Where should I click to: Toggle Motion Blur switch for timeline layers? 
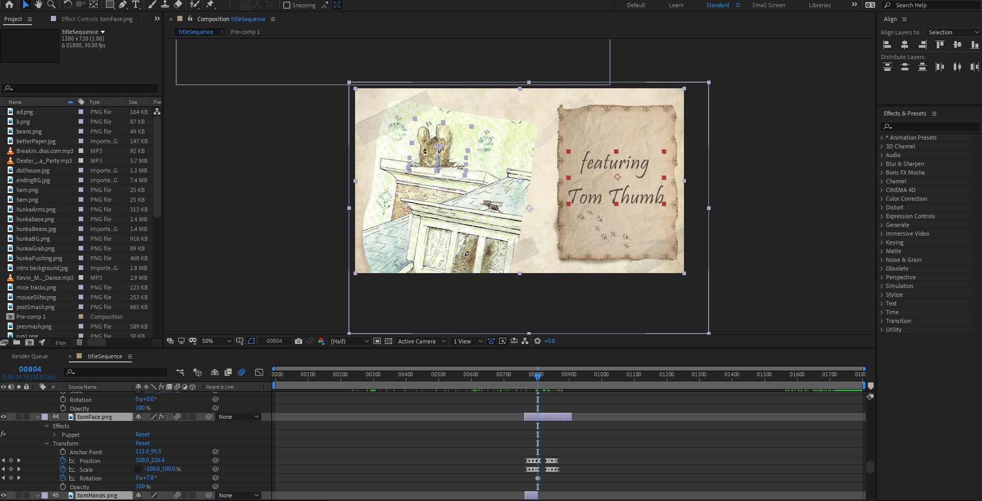[242, 372]
